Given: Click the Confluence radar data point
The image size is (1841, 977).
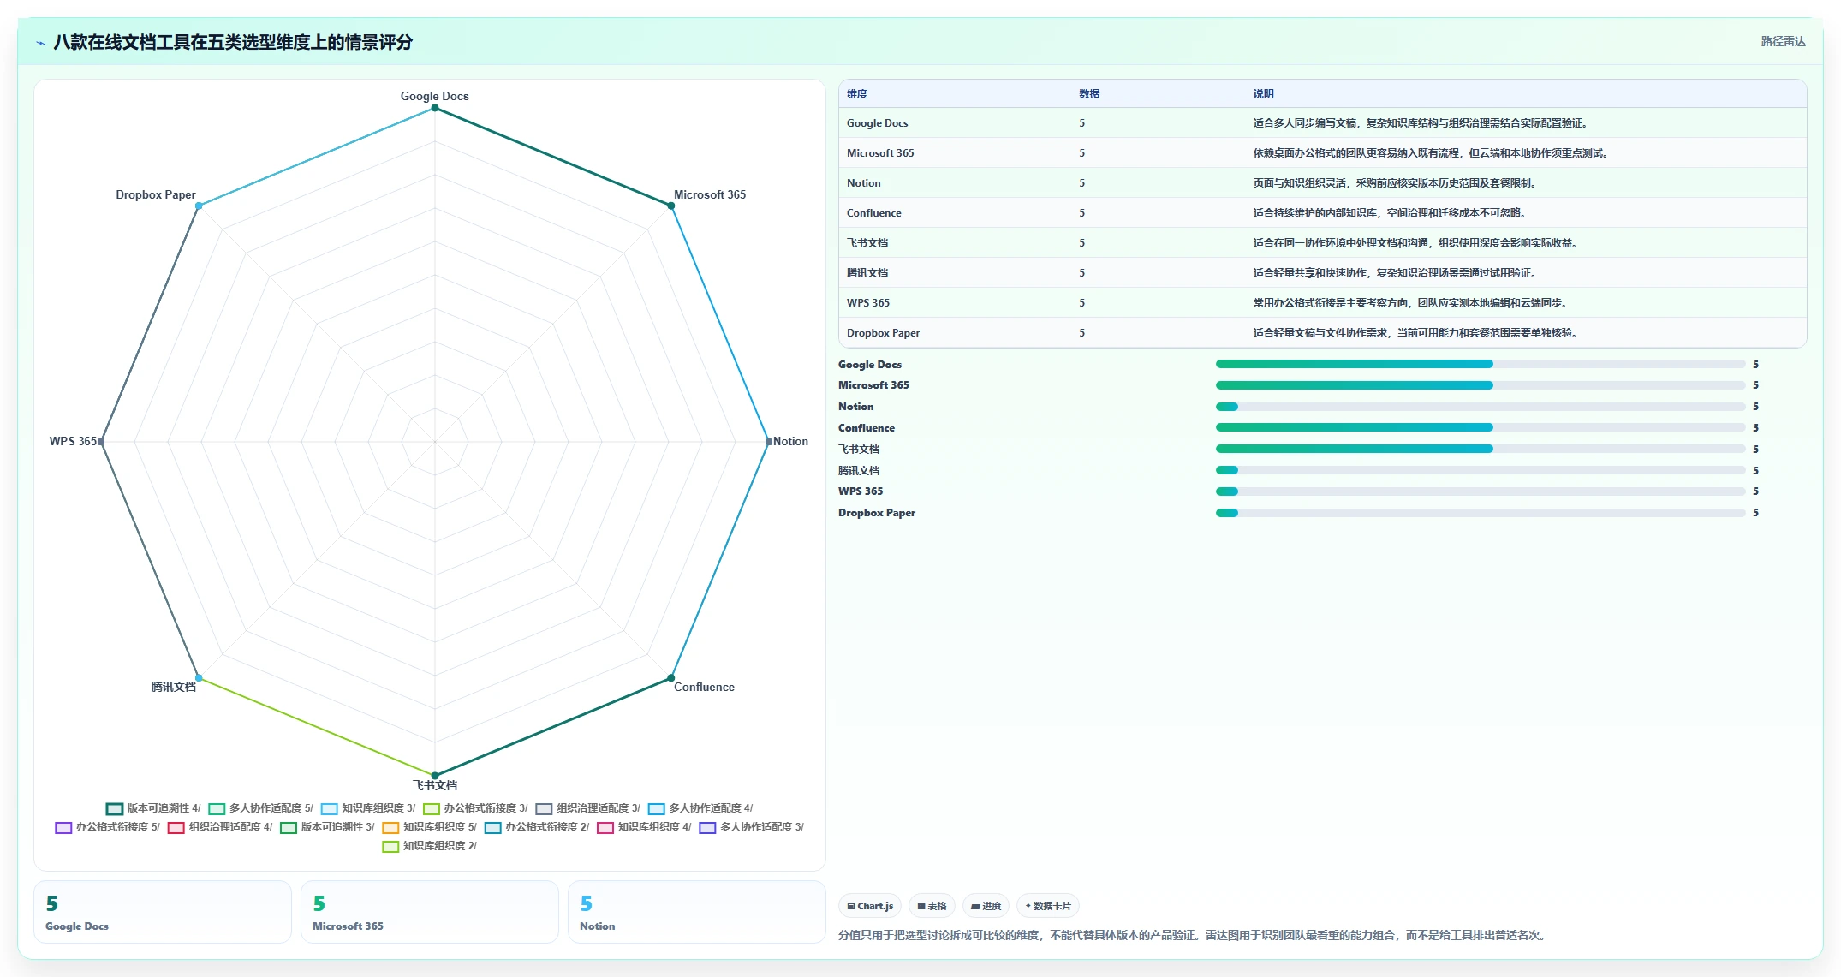Looking at the screenshot, I should pos(671,678).
